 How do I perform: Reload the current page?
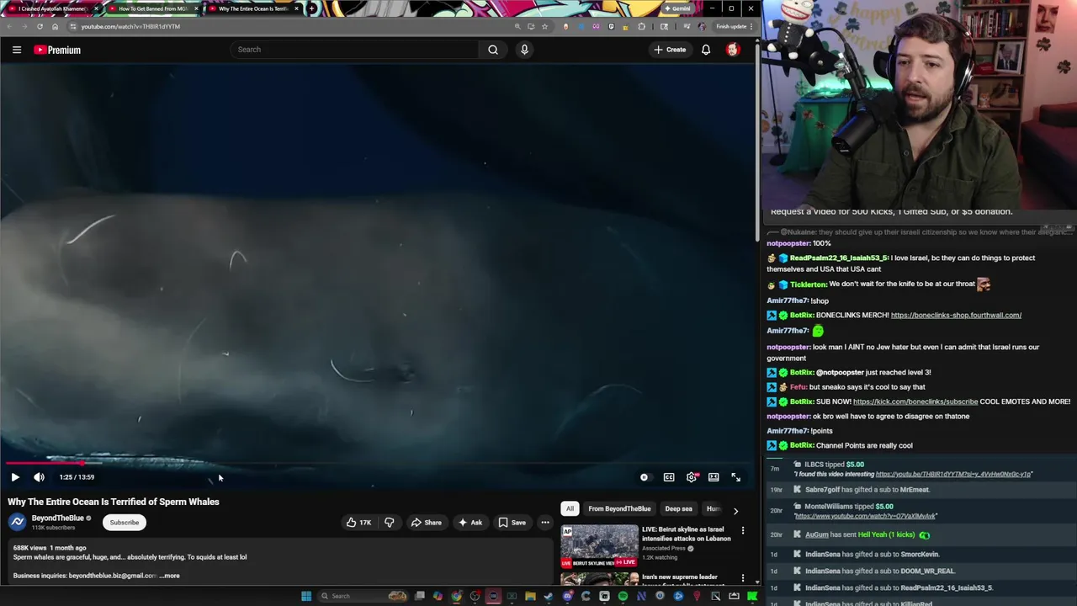[40, 26]
